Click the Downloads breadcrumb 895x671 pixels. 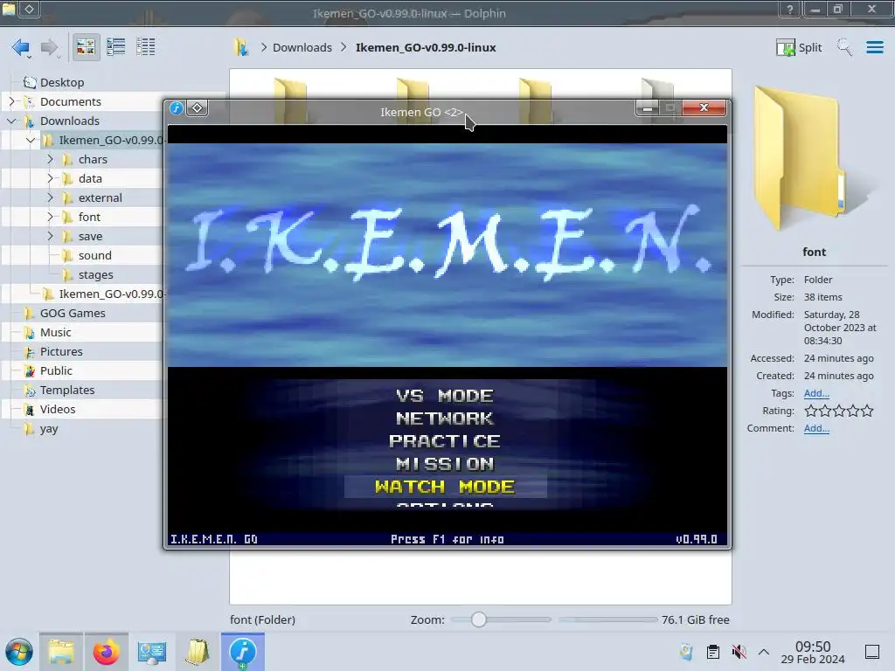[302, 47]
